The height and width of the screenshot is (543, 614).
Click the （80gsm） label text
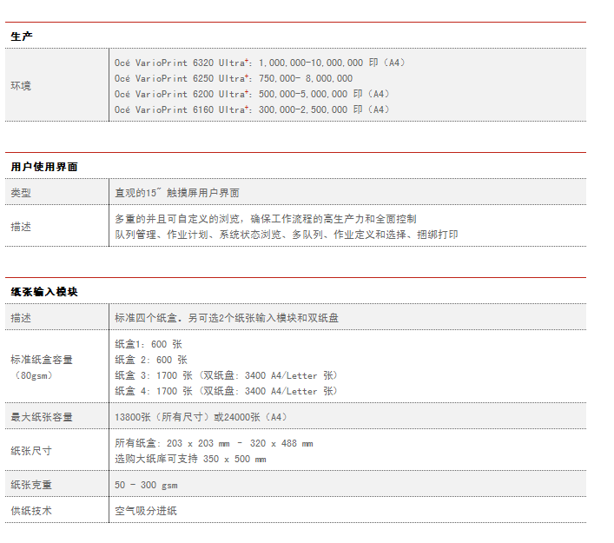pos(34,375)
